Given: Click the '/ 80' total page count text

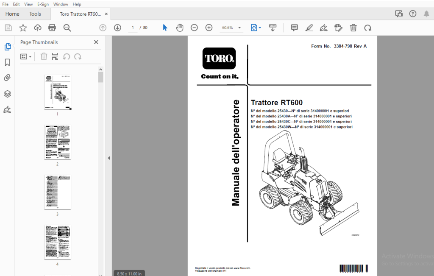Looking at the screenshot, I should point(143,28).
